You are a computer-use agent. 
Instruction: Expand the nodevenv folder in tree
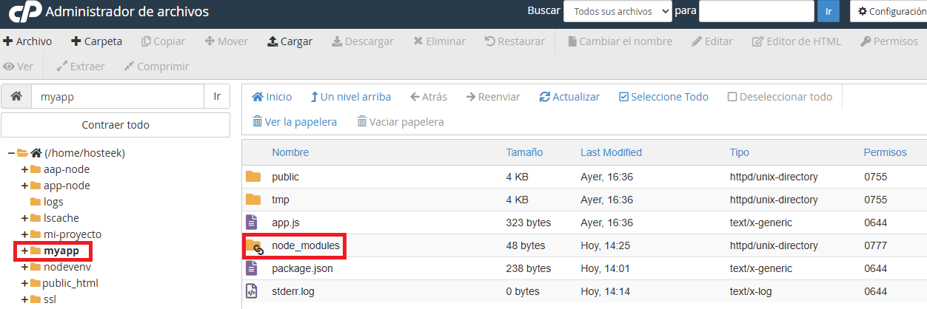(24, 267)
